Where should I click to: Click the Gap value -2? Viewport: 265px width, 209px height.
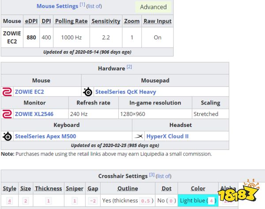pos(93,201)
